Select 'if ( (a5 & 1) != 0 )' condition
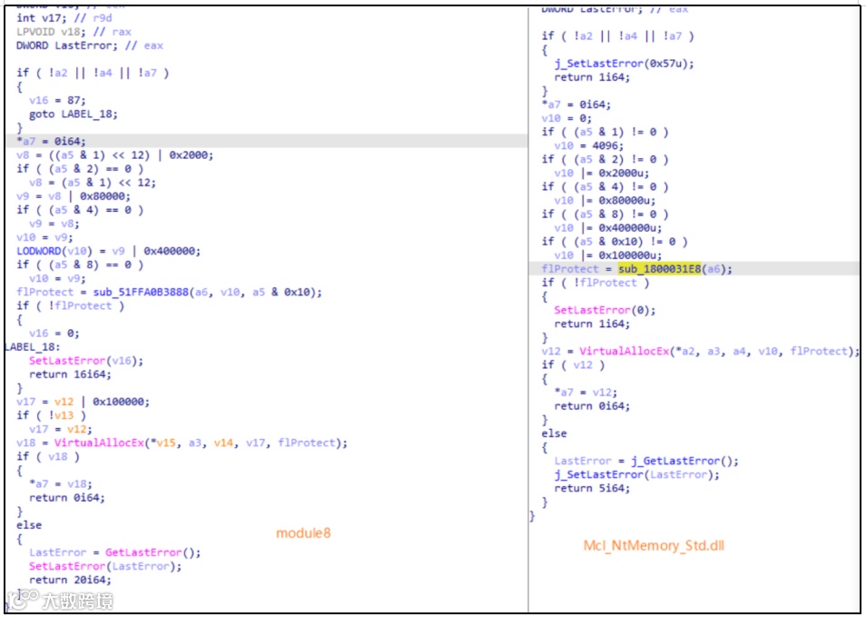 605,132
